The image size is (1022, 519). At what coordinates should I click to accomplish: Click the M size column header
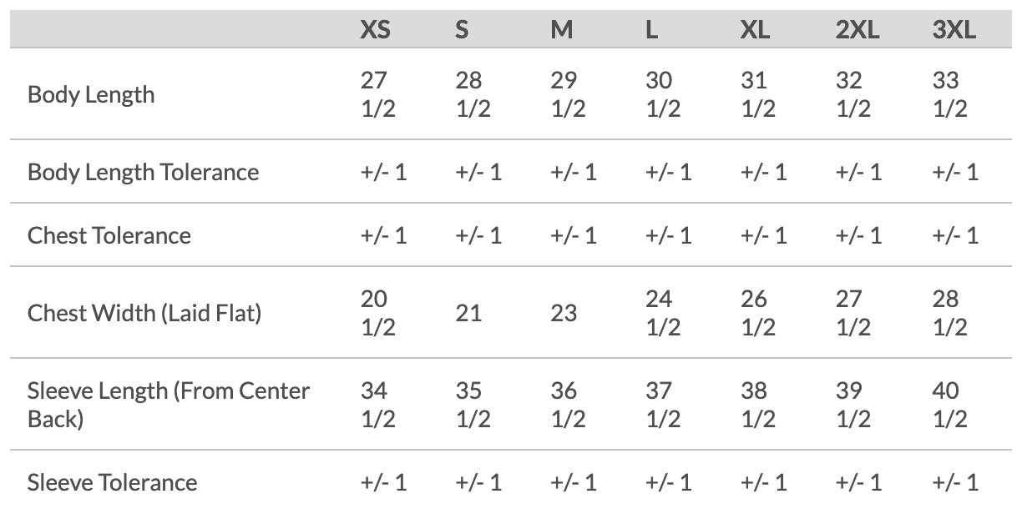[x=562, y=30]
